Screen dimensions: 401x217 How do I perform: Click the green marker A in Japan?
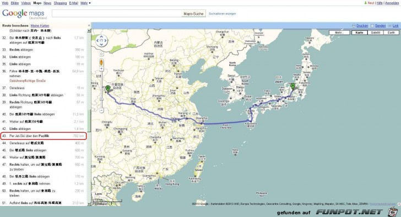[292, 86]
